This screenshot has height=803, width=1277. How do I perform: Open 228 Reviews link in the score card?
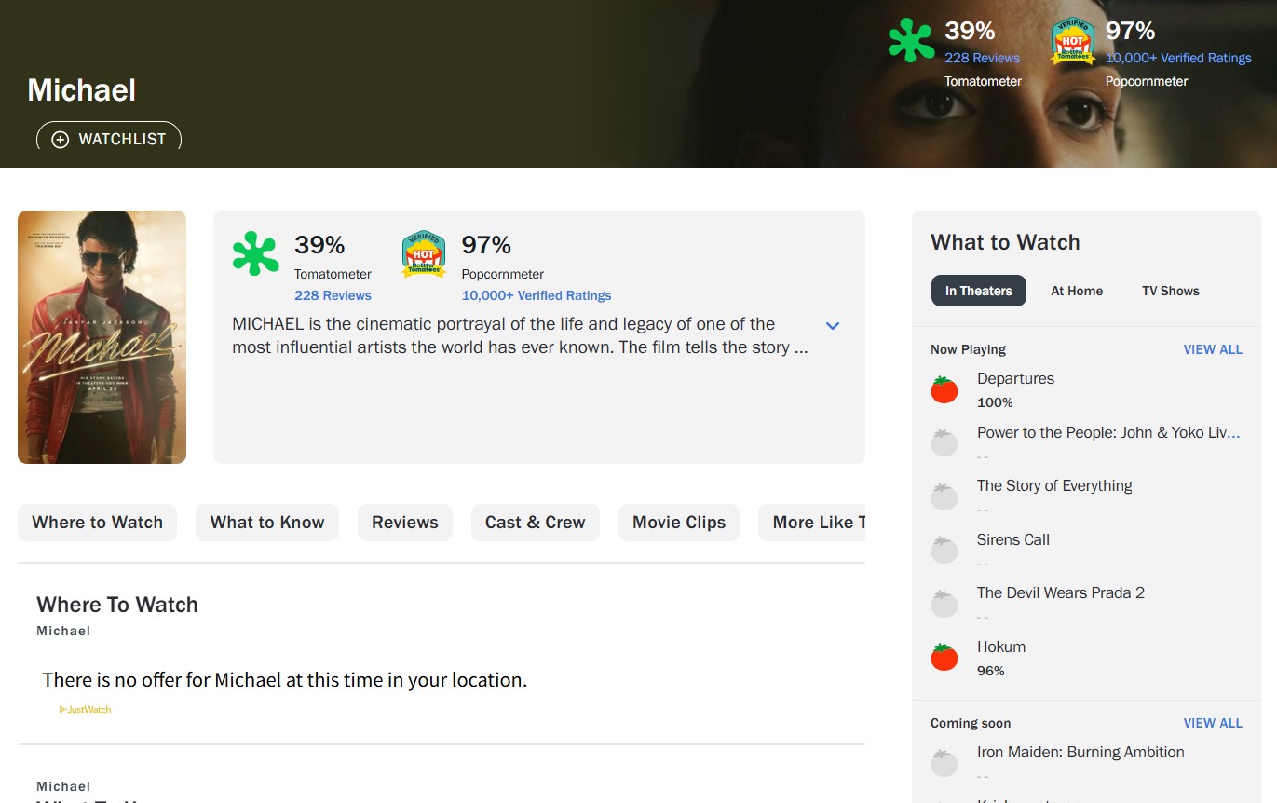[x=333, y=295]
